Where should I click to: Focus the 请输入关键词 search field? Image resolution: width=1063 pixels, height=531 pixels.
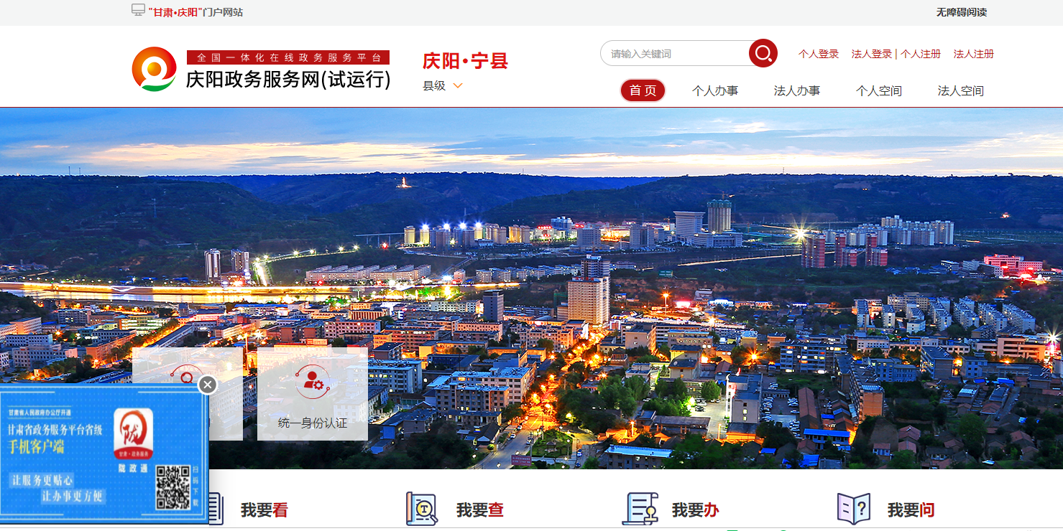coord(676,54)
